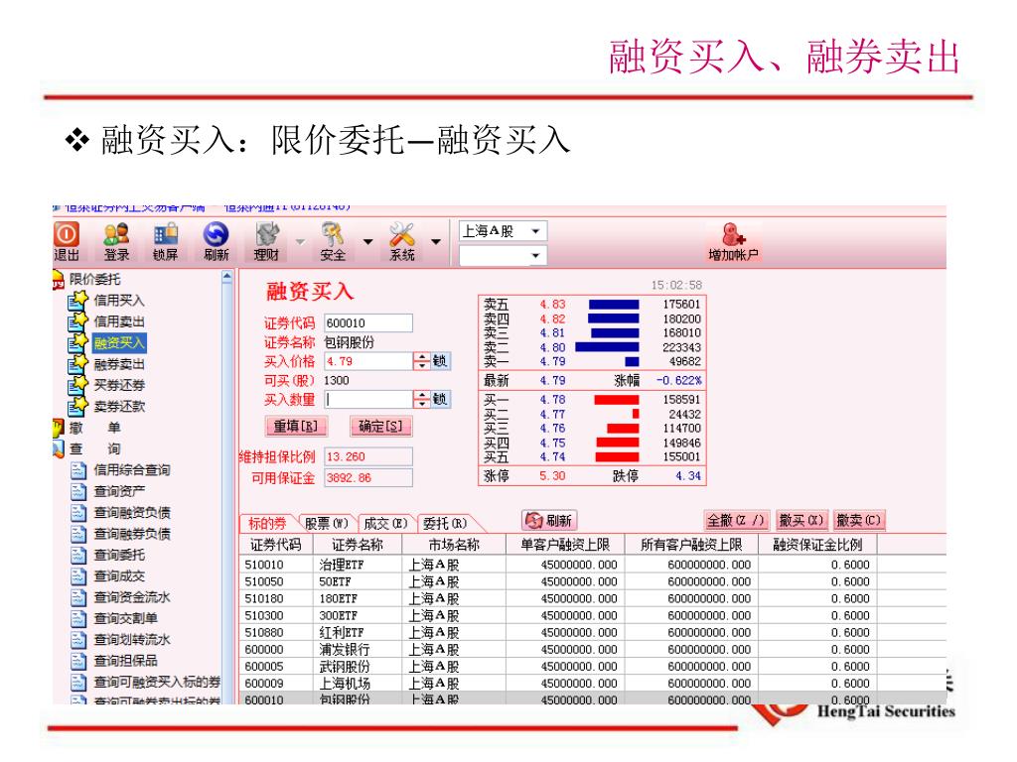1017x762 pixels.
Task: Open 查询划转流水 in the sidebar
Action: tap(132, 640)
